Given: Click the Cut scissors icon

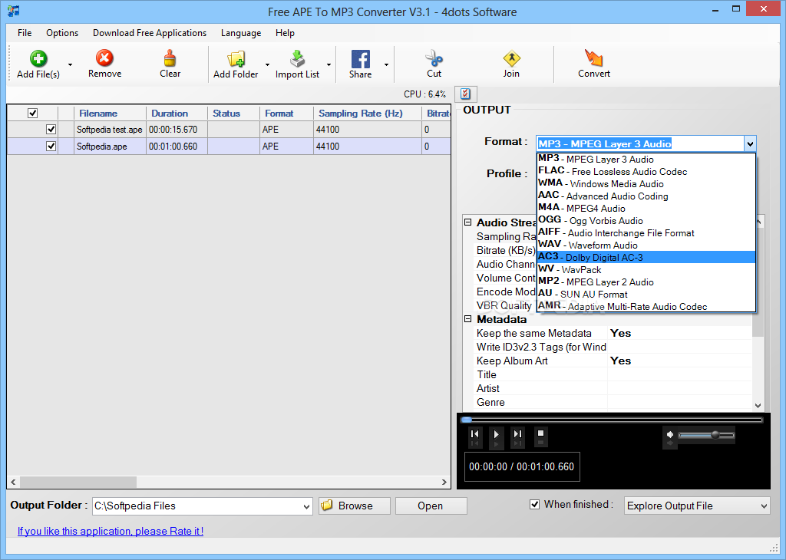Looking at the screenshot, I should (x=434, y=58).
